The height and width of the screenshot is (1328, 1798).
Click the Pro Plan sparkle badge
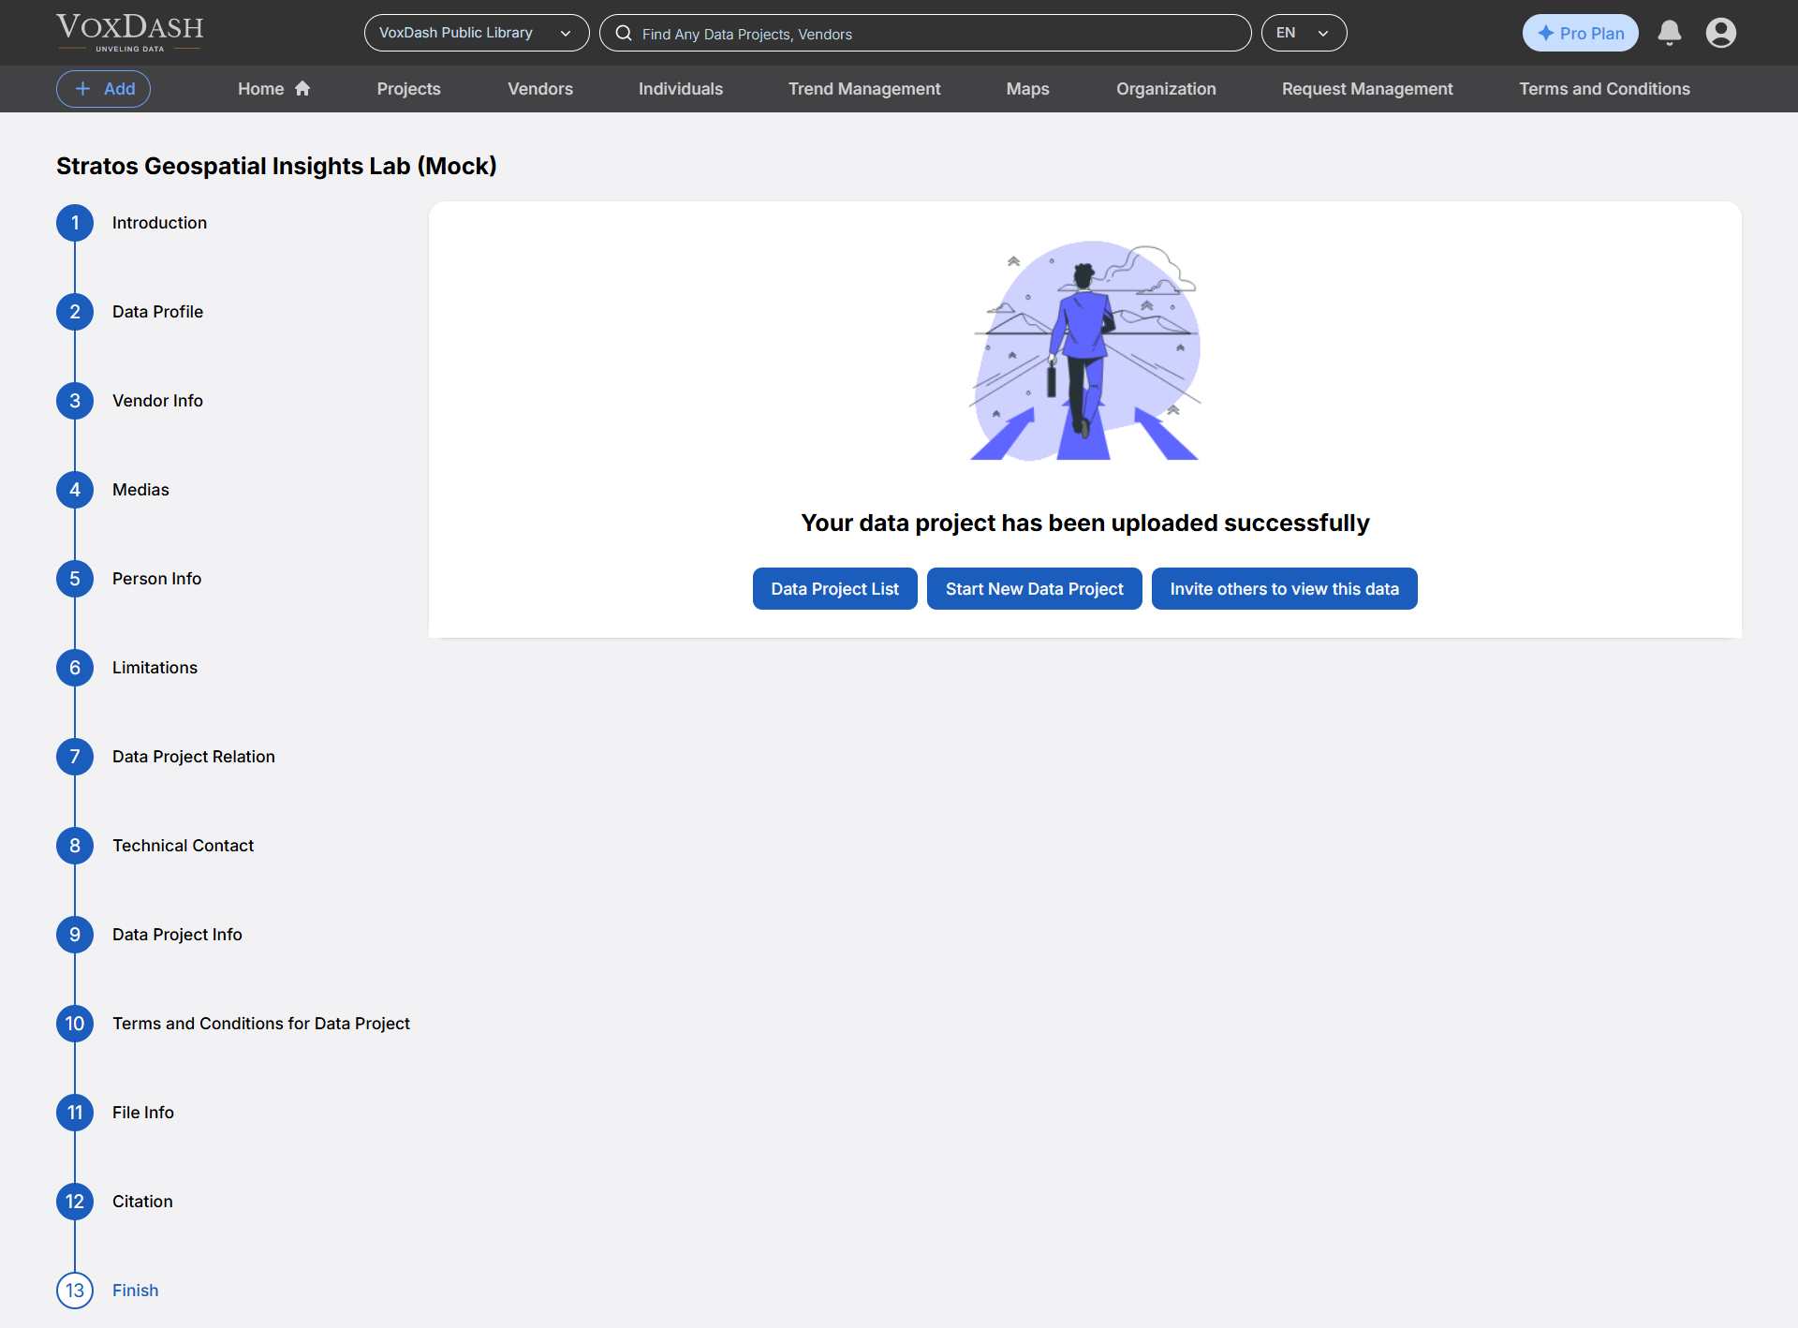coord(1580,33)
